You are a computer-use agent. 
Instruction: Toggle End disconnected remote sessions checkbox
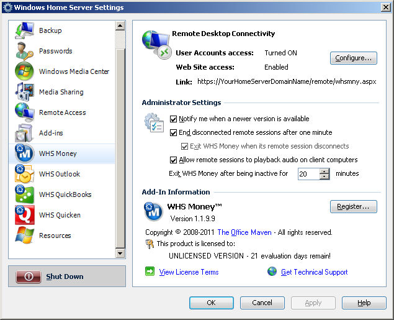point(173,132)
